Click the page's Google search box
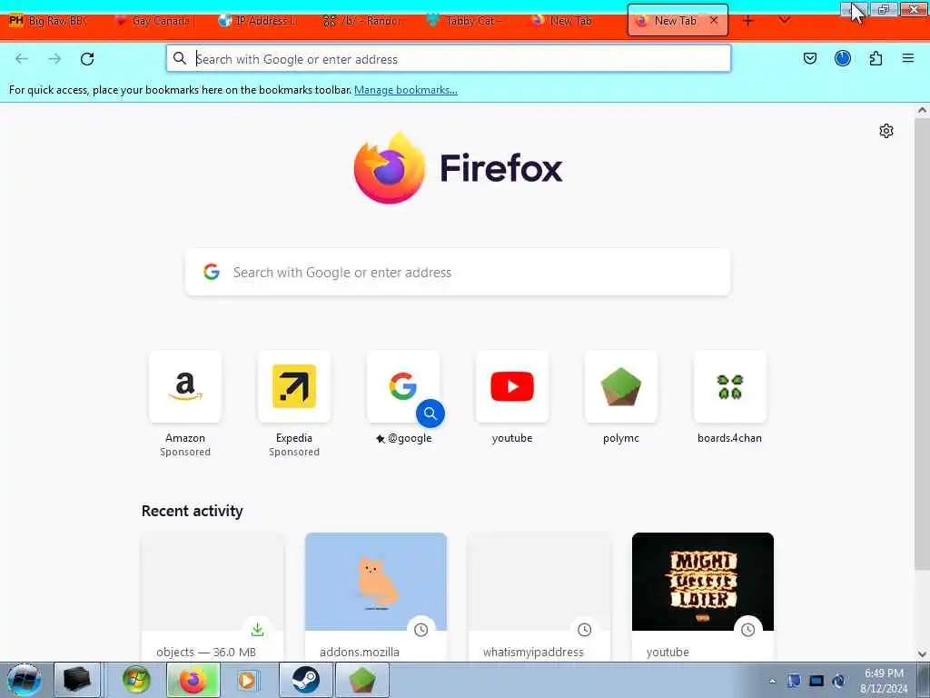 458,273
